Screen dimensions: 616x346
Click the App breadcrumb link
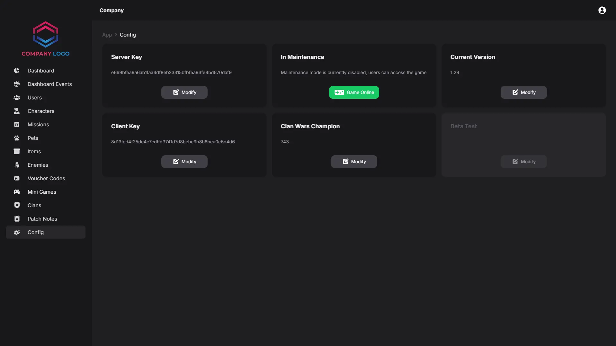point(107,35)
